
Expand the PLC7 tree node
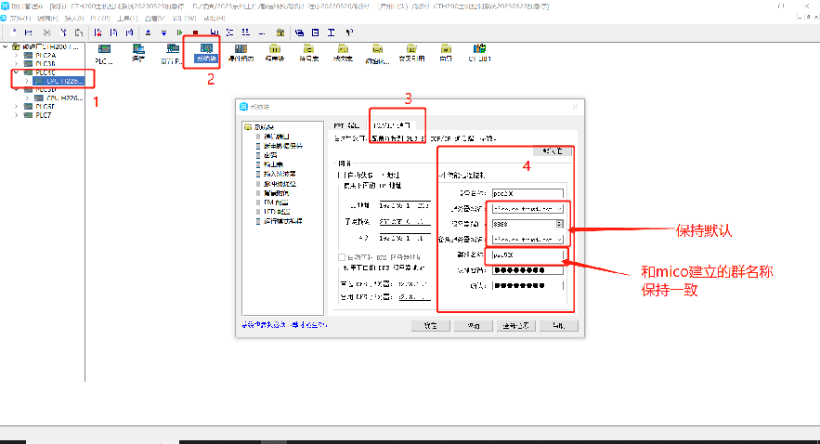(x=16, y=115)
